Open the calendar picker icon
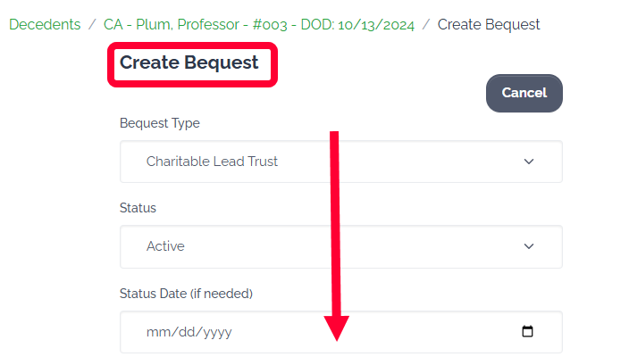This screenshot has width=629, height=357. point(527,332)
